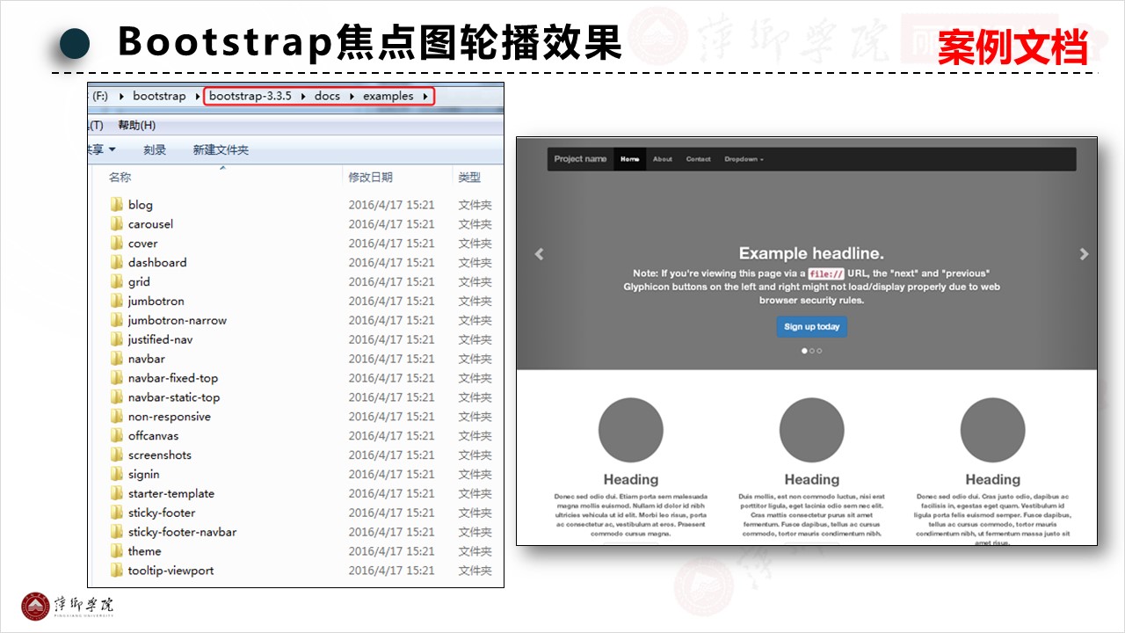This screenshot has height=633, width=1125.
Task: Click the navbar folder icon
Action: pyautogui.click(x=117, y=359)
